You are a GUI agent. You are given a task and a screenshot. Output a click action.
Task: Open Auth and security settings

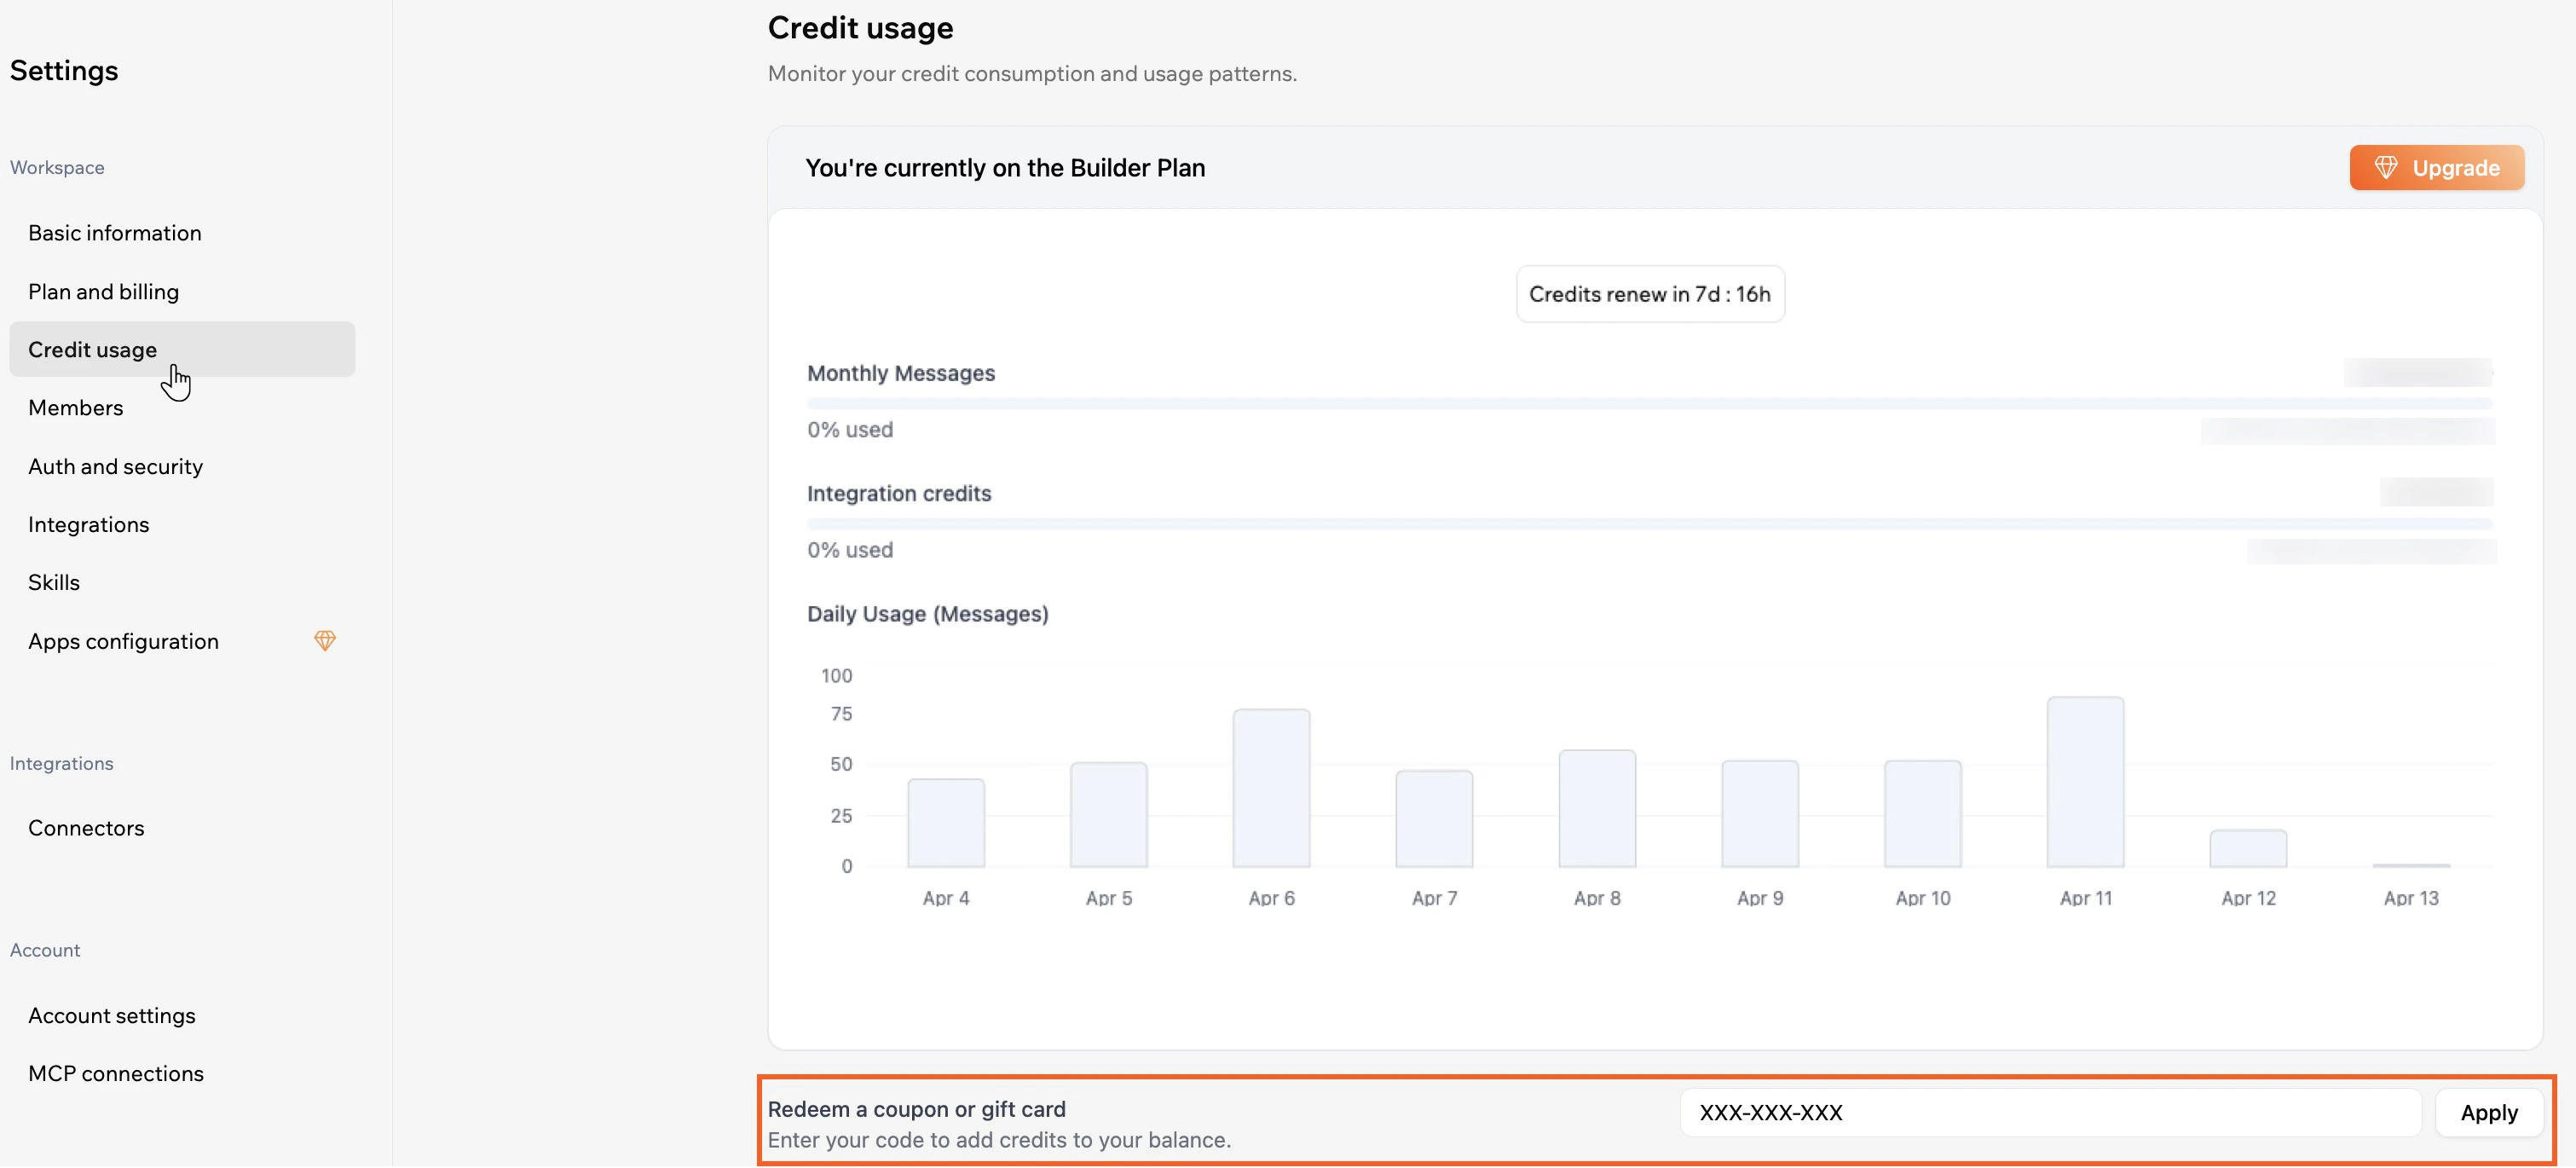[115, 466]
